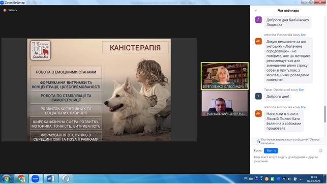Click the shared slide 'КАНІСТЕРАПІЯ' title

[135, 47]
